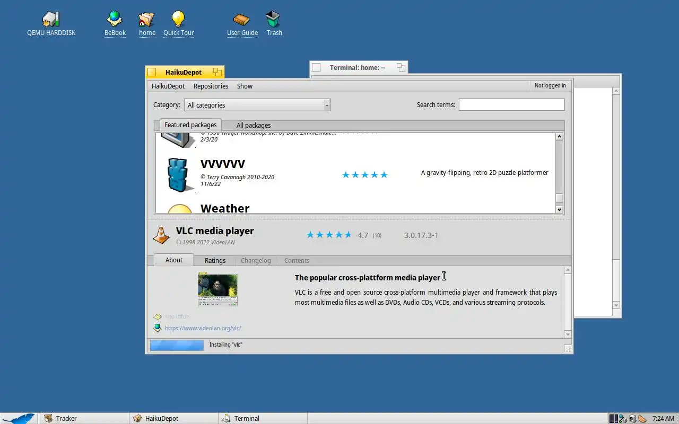
Task: Switch to Featured packages tab
Action: (190, 125)
